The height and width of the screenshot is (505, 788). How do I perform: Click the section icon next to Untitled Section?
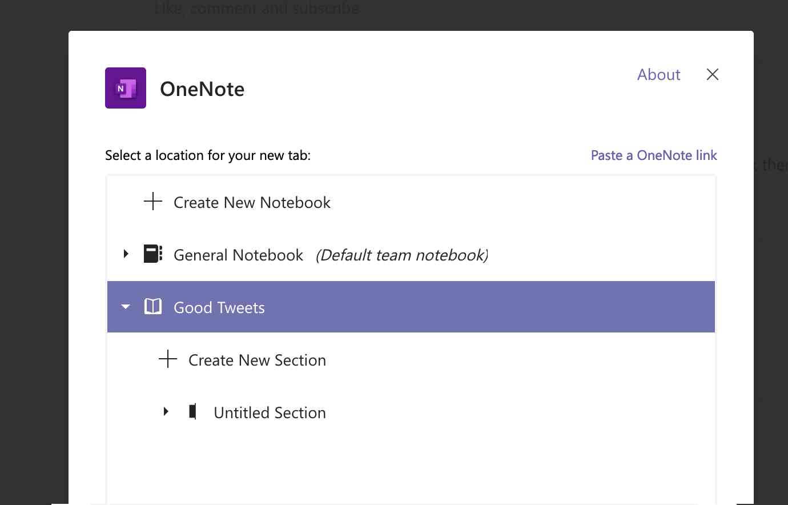194,412
